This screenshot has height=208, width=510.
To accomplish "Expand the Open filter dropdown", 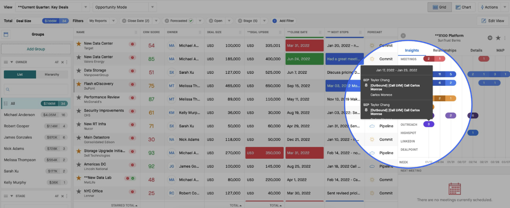I will (229, 21).
